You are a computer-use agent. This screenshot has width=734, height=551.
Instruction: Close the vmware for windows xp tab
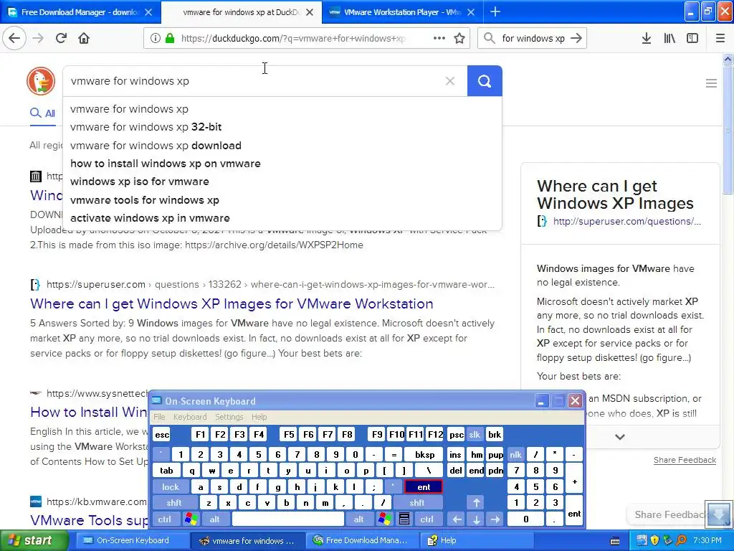pos(310,12)
